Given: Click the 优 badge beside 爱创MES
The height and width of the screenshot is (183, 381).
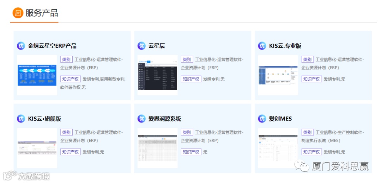Looking at the screenshot, I should tap(262, 119).
